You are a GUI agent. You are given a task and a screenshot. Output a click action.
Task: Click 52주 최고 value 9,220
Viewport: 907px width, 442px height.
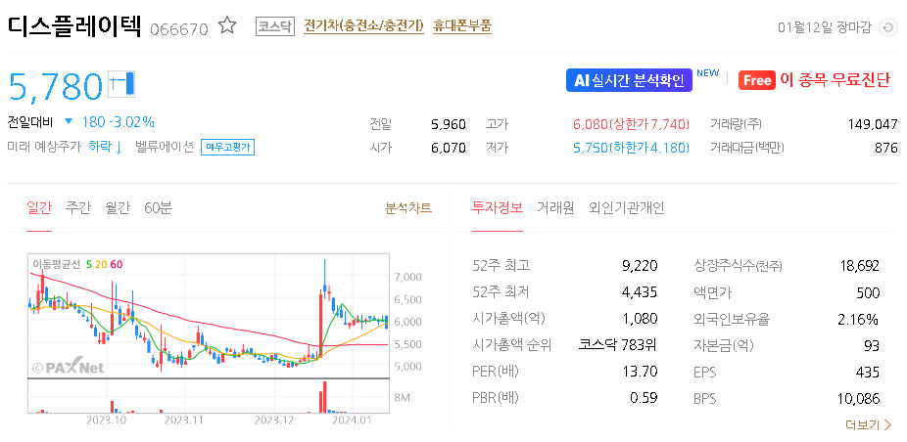(640, 266)
